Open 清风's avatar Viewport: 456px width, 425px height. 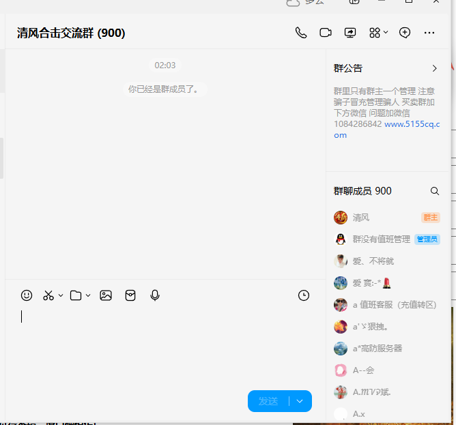341,218
